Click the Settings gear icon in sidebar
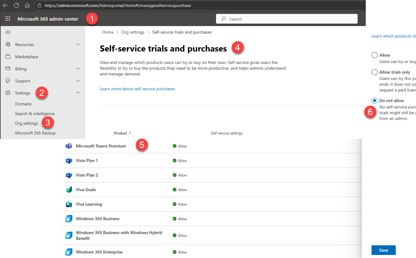Screen dimensions: 416x258 (x=8, y=93)
